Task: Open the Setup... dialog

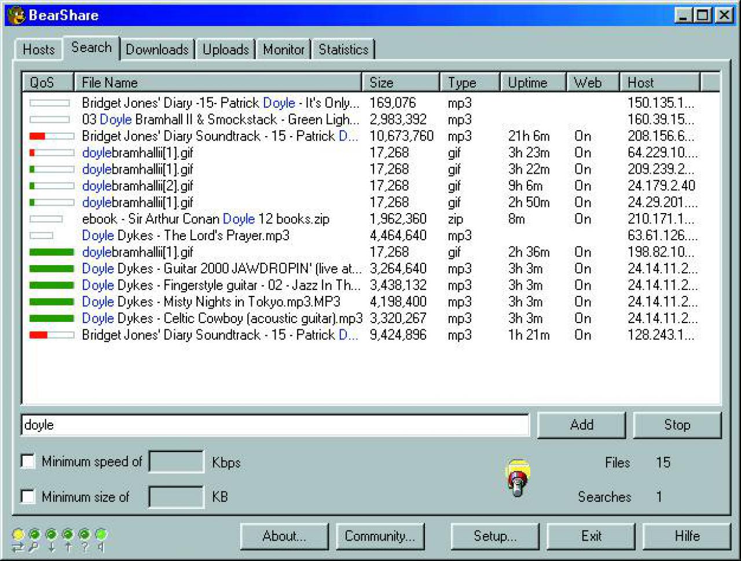Action: pyautogui.click(x=494, y=536)
